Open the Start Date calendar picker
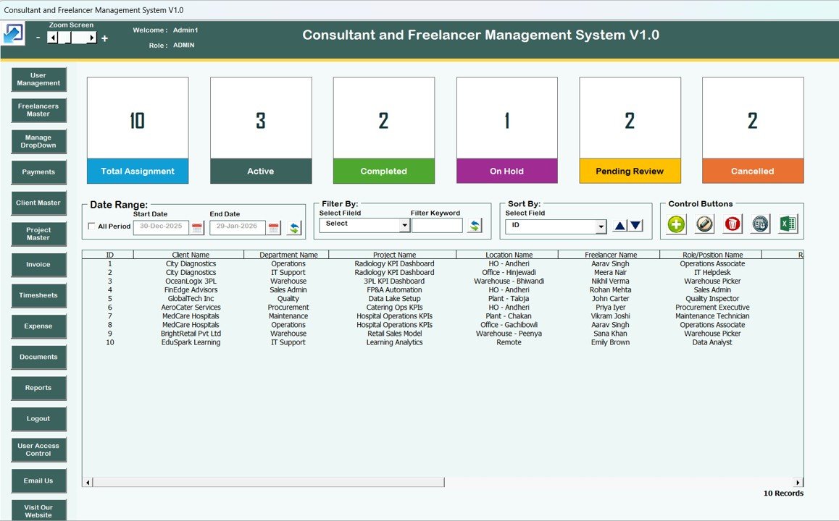Screen dimensions: 839x521 click(x=197, y=228)
